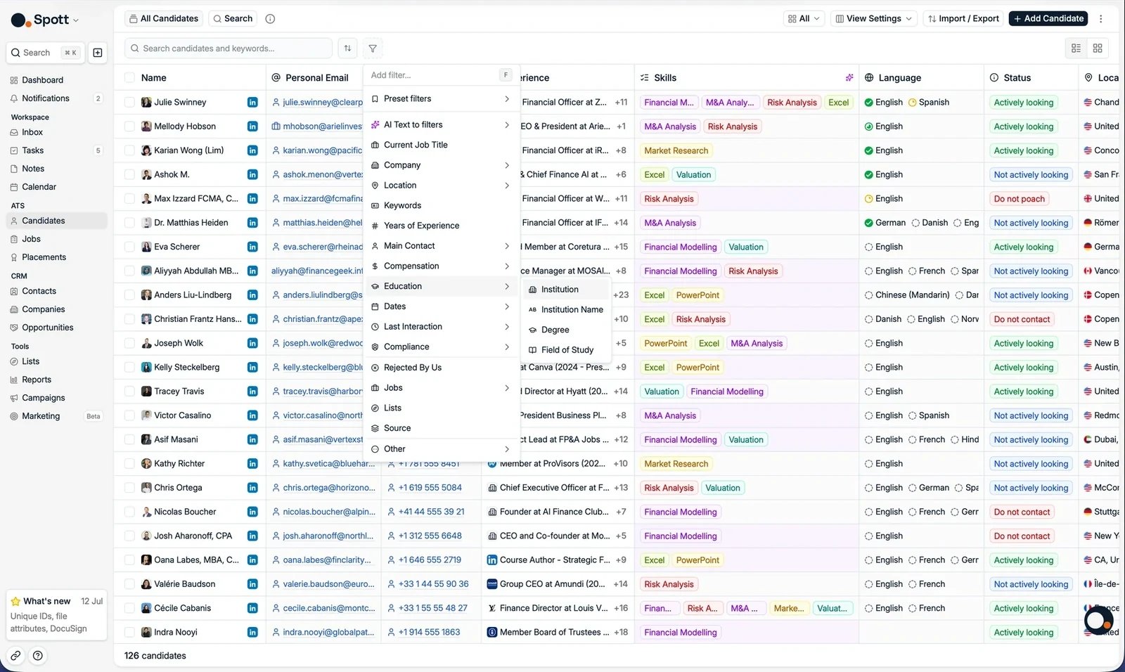Open the View Settings dropdown
The height and width of the screenshot is (672, 1125).
(x=873, y=19)
